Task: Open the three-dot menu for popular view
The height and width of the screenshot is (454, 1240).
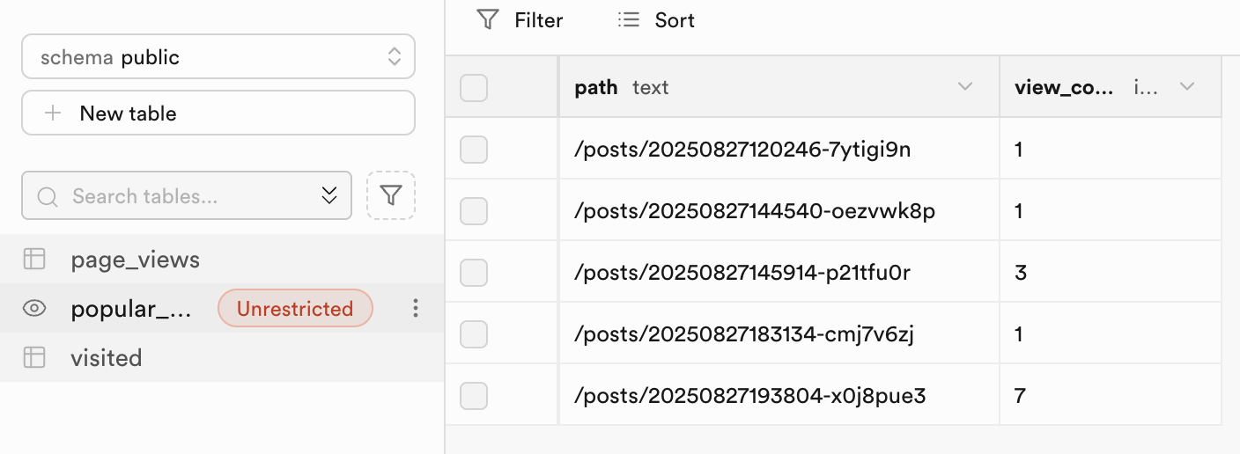Action: (x=416, y=309)
